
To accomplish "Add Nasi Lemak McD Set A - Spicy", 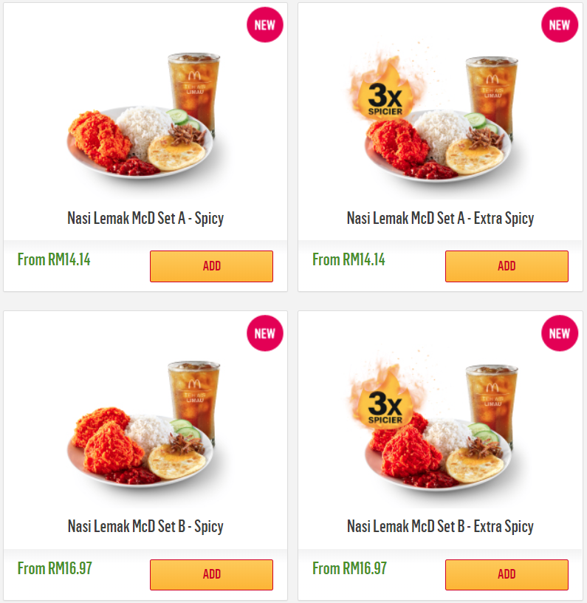I will tap(211, 266).
